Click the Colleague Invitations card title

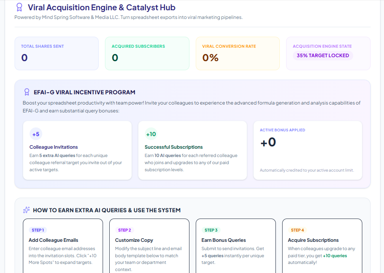54,147
